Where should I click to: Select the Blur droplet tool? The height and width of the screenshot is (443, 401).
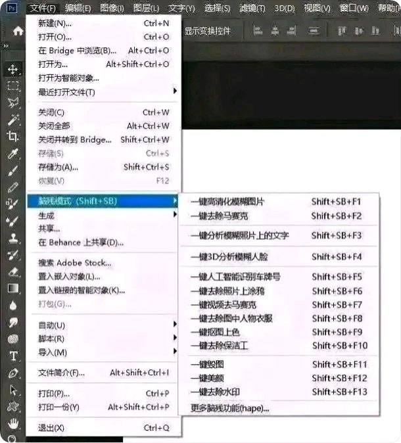13,305
